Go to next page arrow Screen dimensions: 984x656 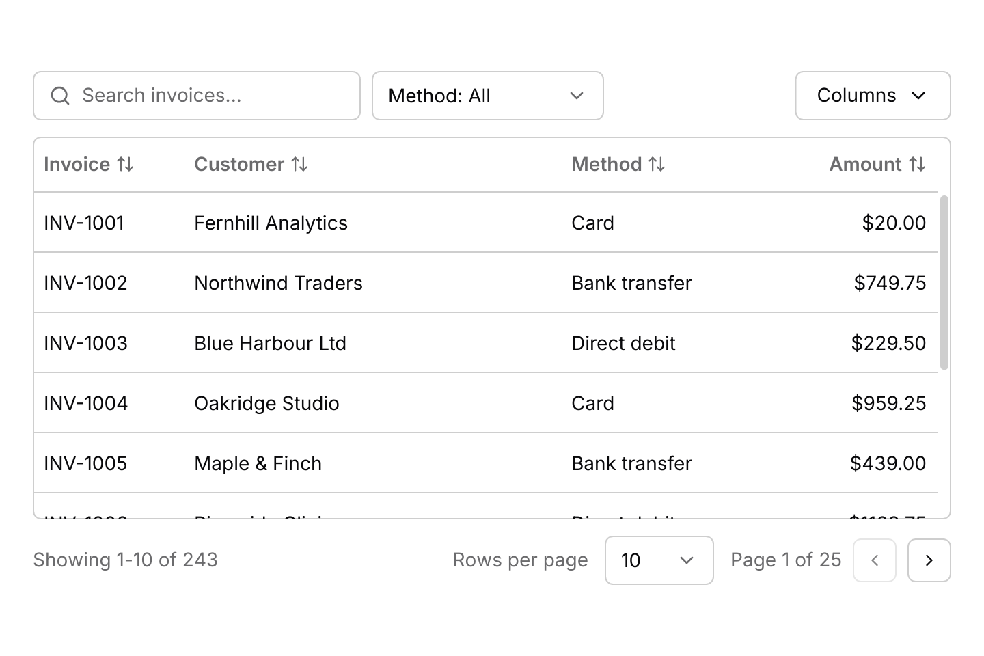pos(929,560)
